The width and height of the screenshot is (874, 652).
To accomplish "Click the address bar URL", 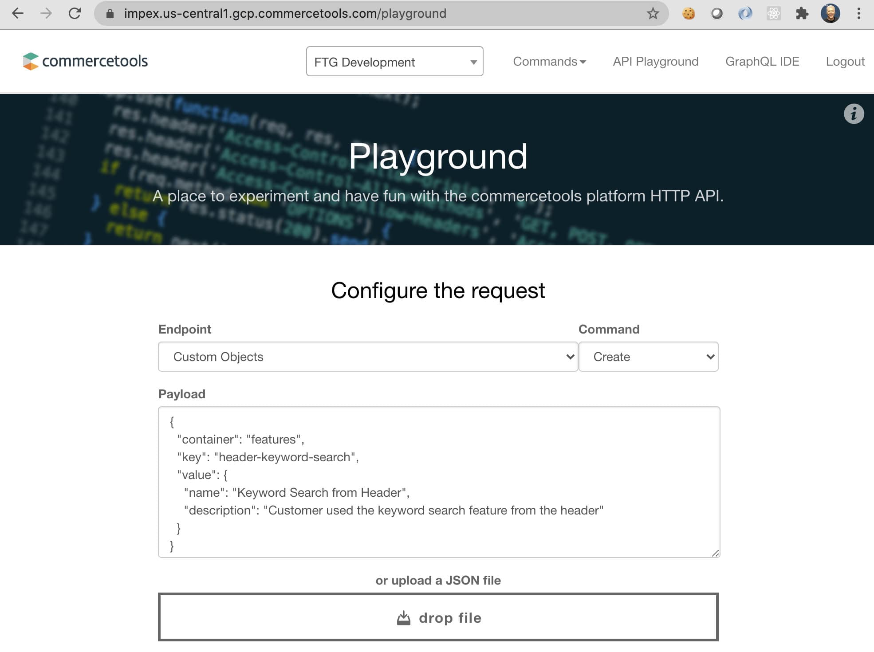I will tap(285, 14).
